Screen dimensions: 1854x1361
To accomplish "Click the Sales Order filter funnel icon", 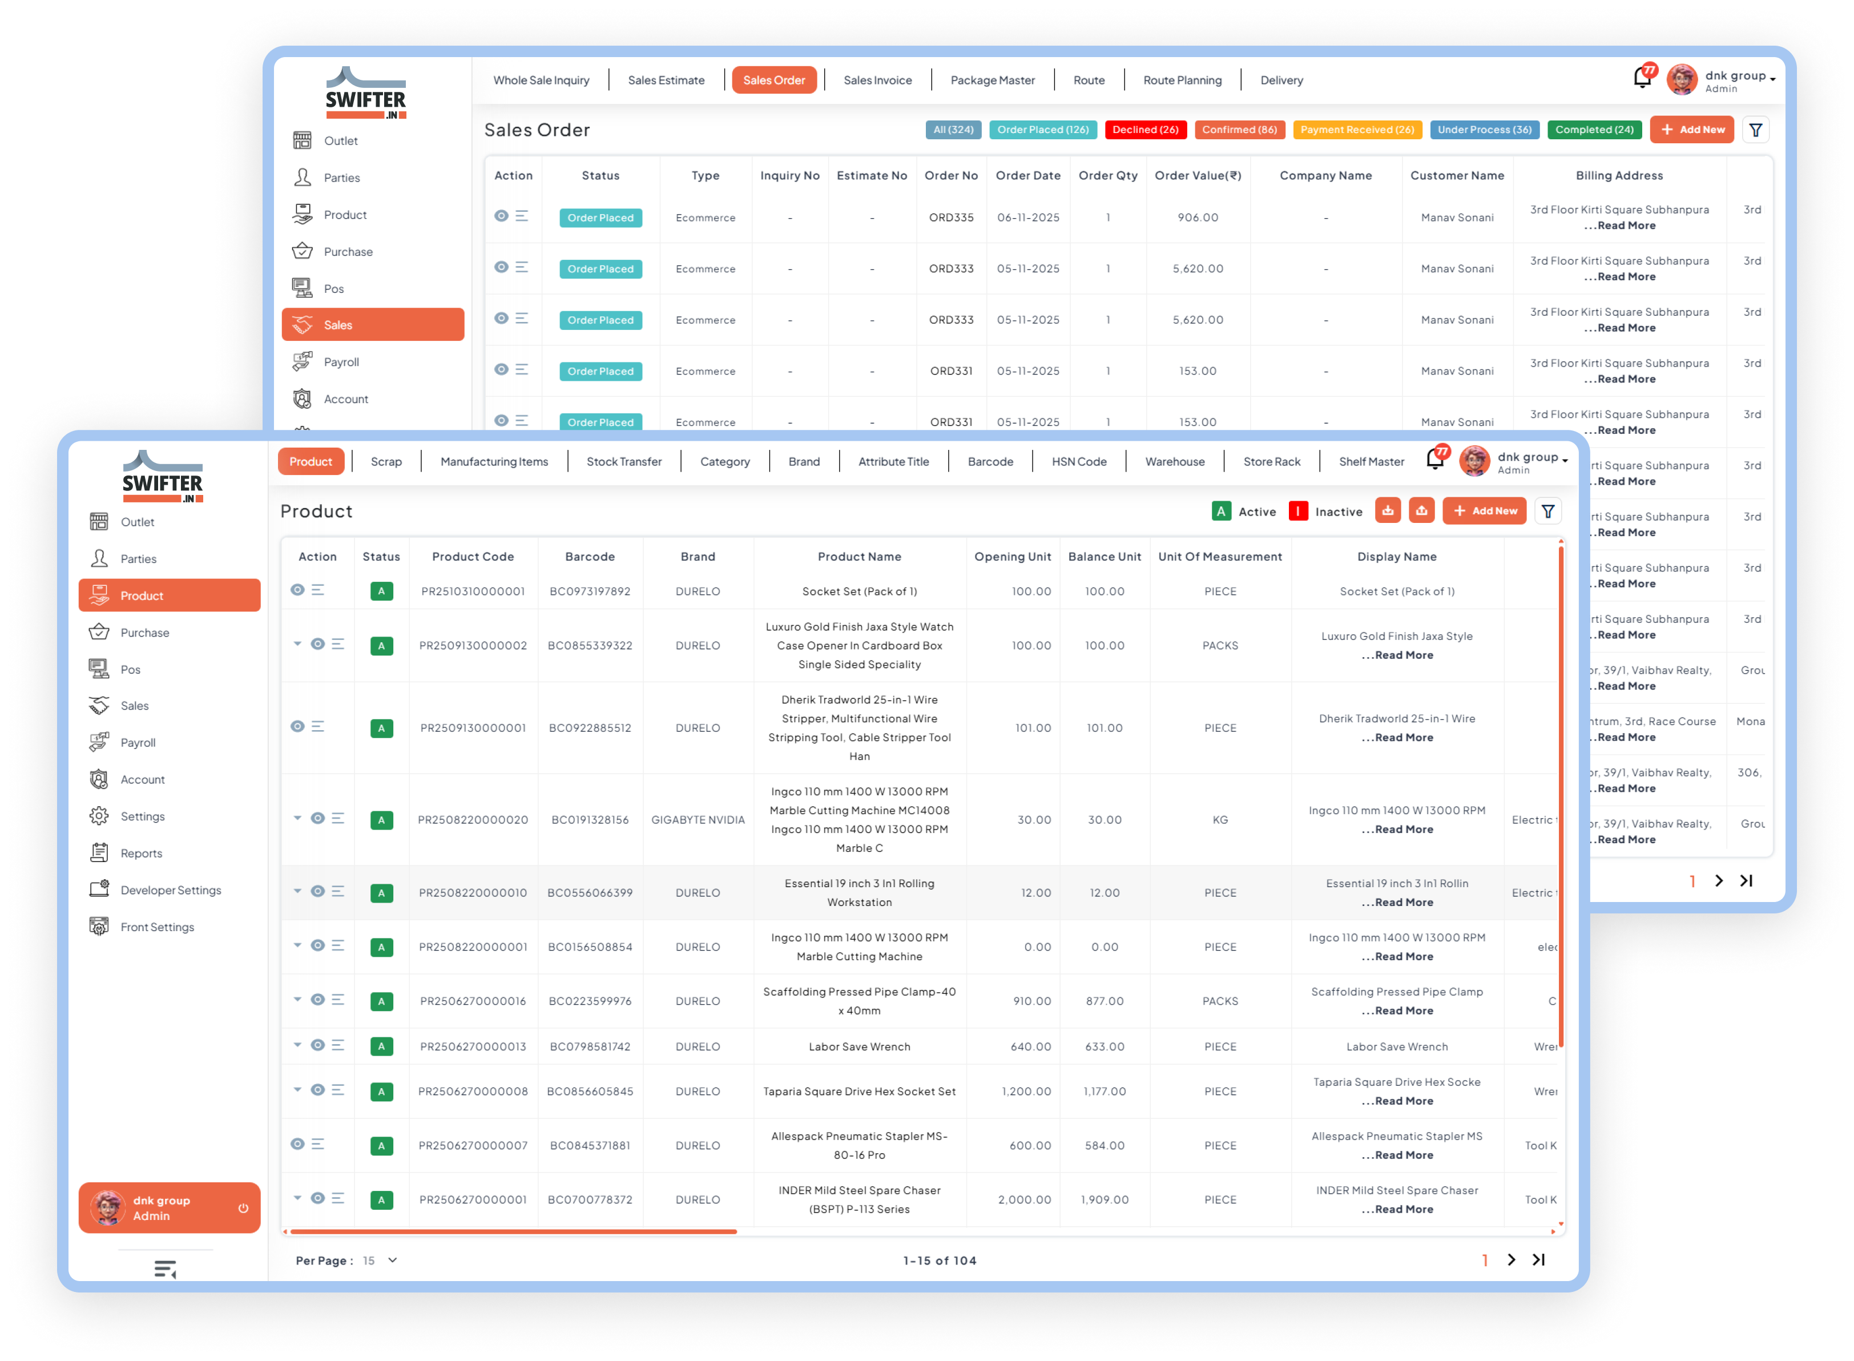I will [1755, 130].
